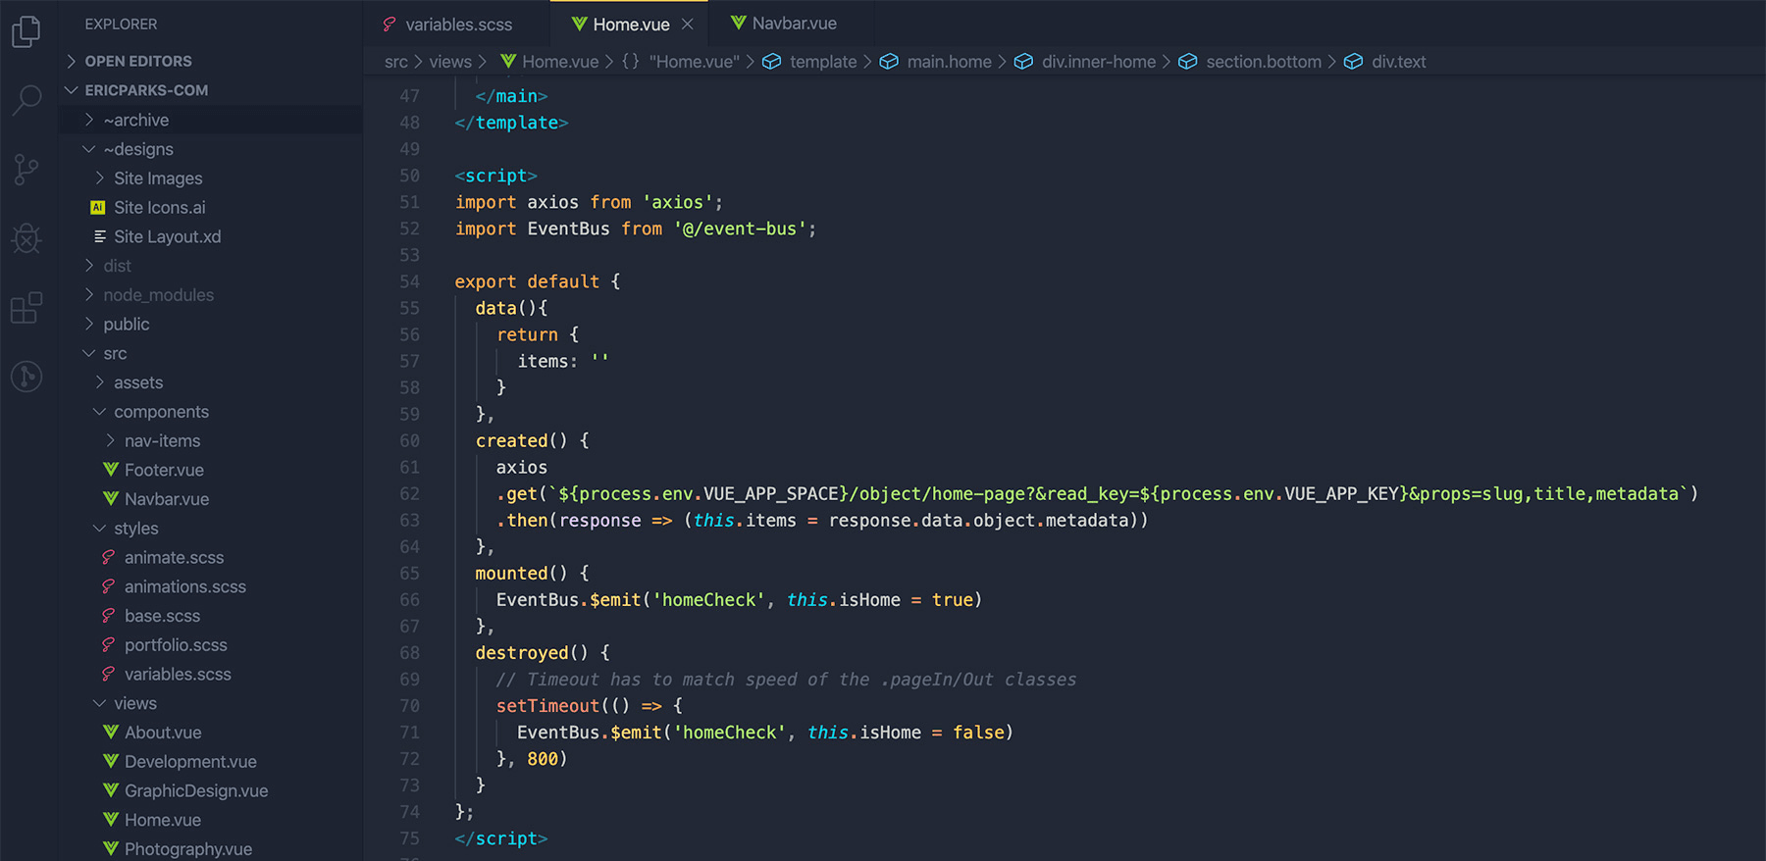Click the Vue icon on Home.vue tab
The image size is (1766, 861).
(579, 24)
